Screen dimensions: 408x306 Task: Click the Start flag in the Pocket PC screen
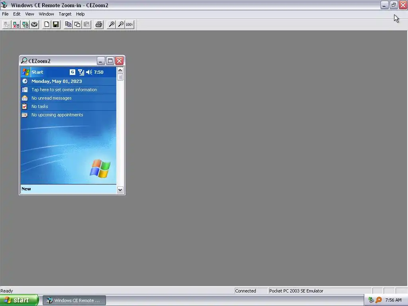point(25,72)
